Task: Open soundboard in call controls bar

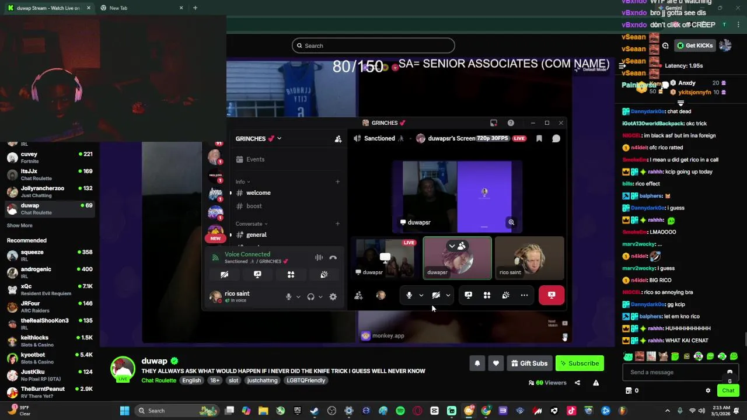Action: pos(505,295)
